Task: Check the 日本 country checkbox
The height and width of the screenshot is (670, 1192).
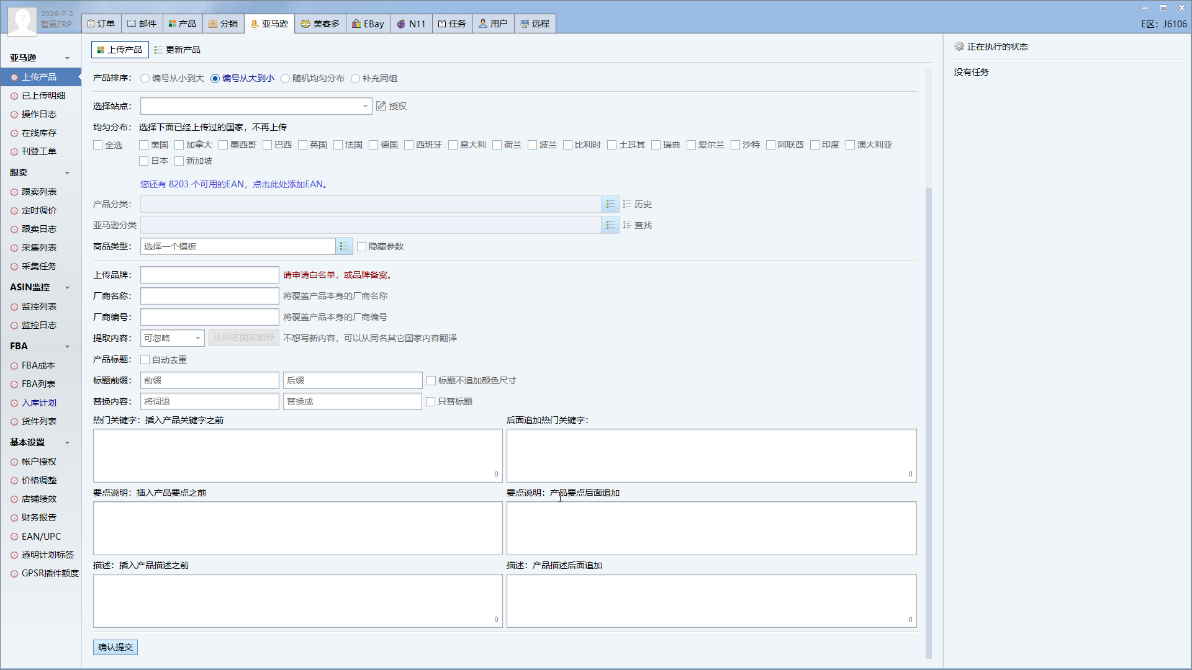Action: (143, 161)
